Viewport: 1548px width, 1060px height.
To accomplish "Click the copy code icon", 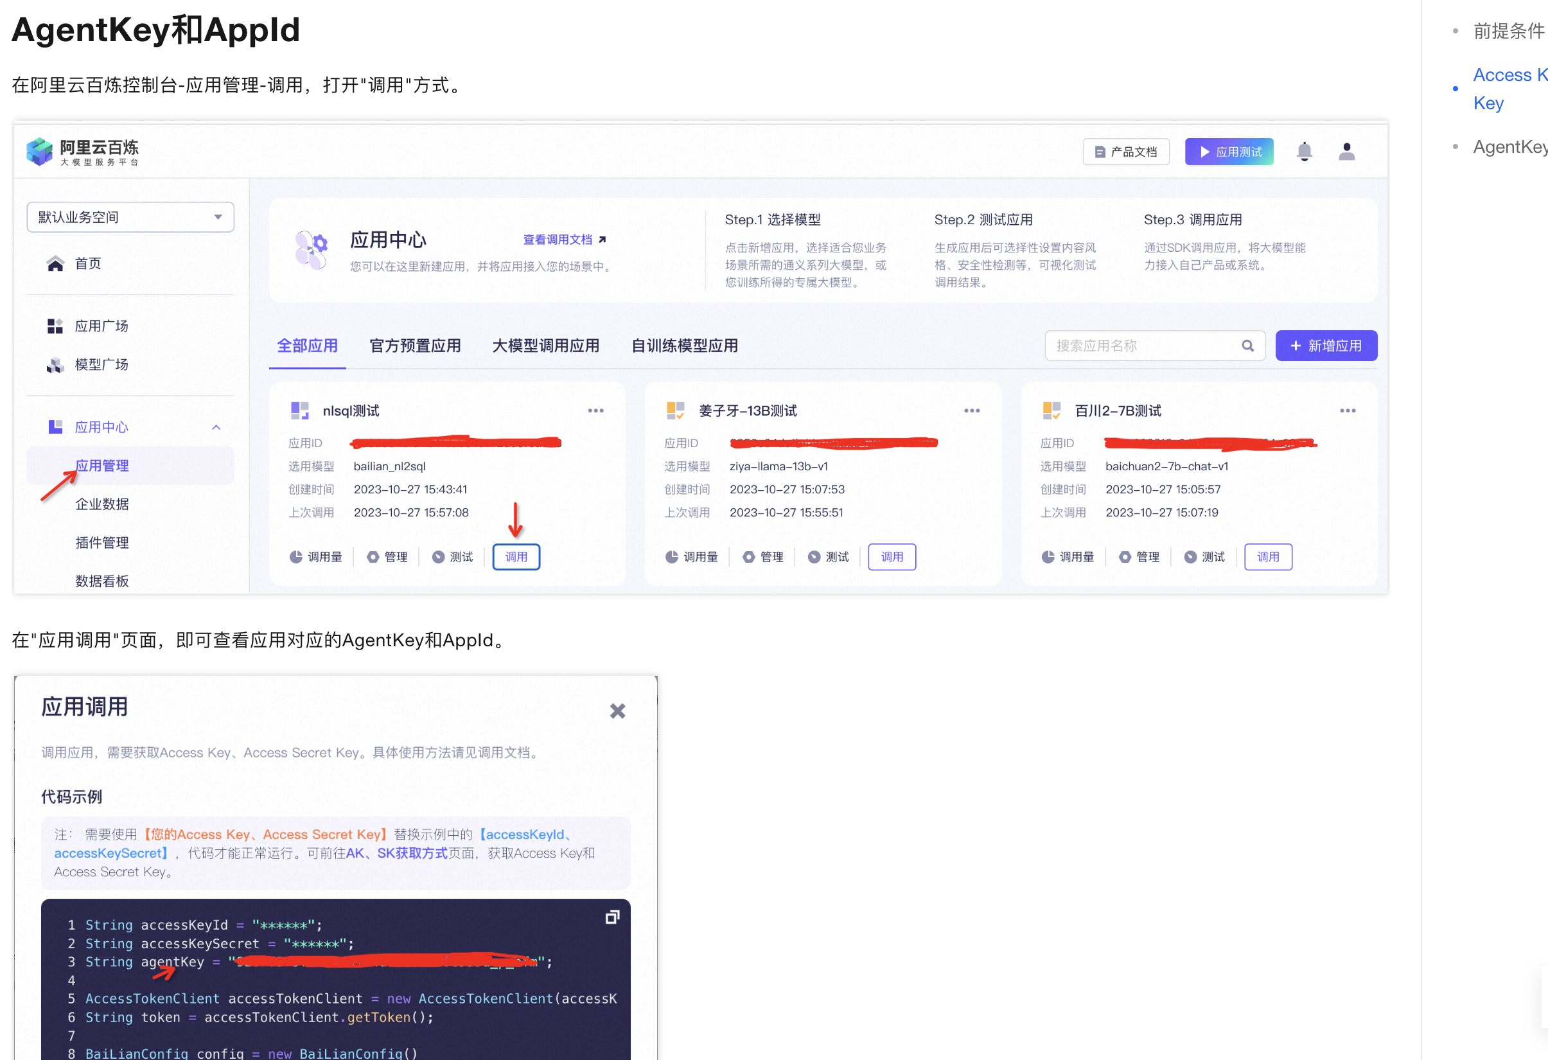I will point(611,917).
